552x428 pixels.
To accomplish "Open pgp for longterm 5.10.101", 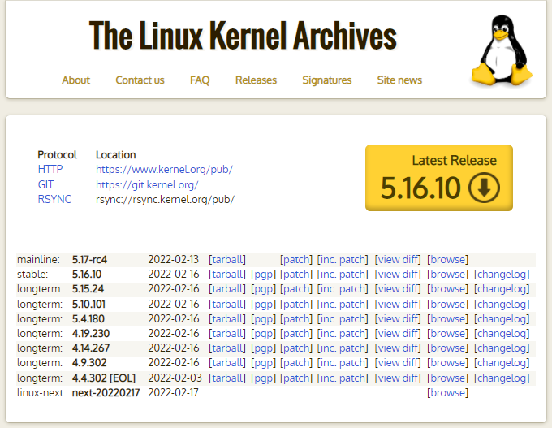I will pyautogui.click(x=263, y=304).
